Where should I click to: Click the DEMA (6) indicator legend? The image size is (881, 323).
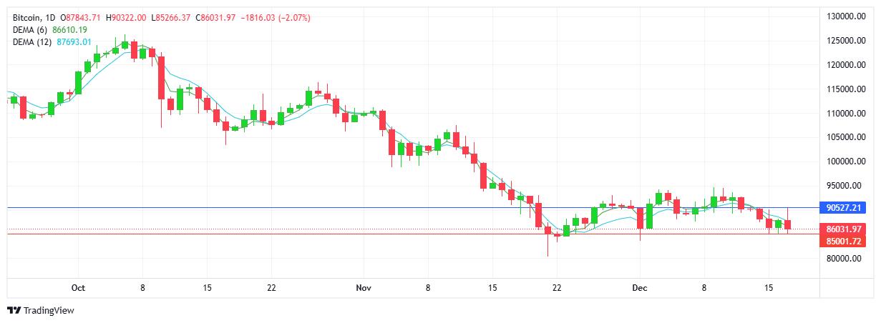coord(29,29)
